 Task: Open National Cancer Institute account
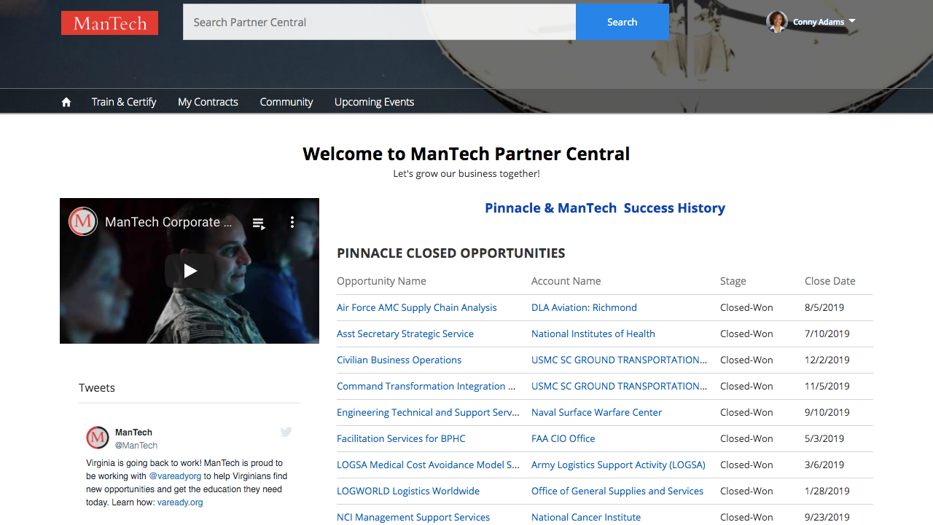pyautogui.click(x=586, y=517)
